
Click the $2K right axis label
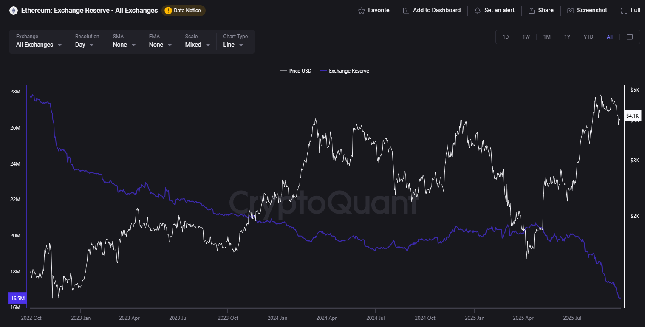[x=634, y=216]
